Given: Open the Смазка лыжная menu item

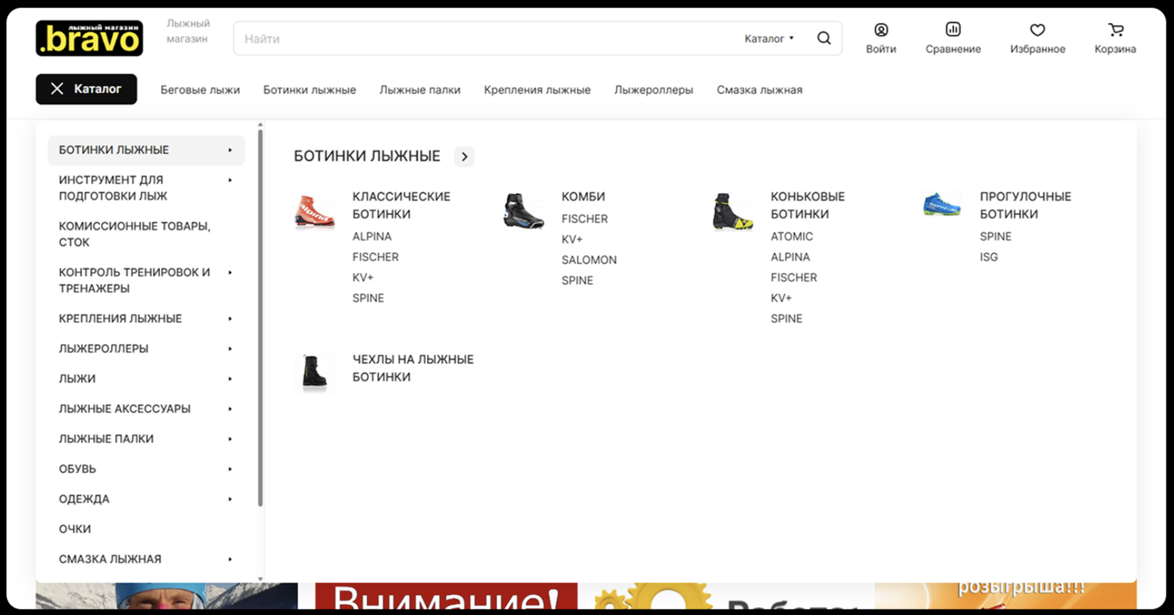Looking at the screenshot, I should point(759,90).
